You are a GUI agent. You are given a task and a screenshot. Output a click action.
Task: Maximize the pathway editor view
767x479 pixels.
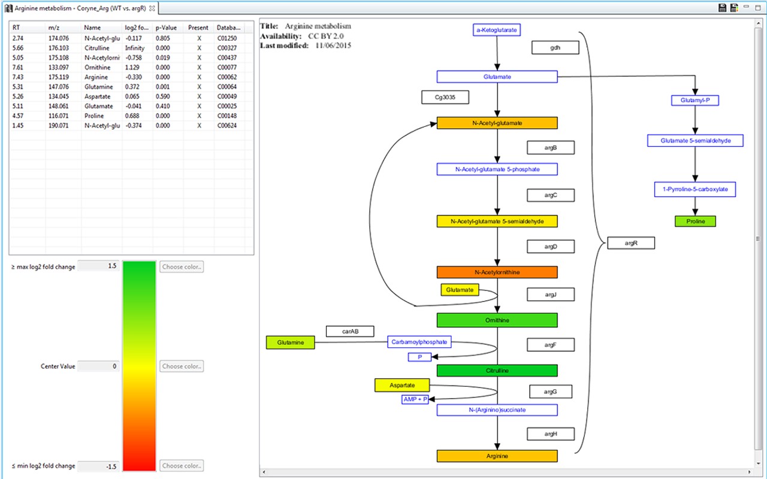point(757,7)
